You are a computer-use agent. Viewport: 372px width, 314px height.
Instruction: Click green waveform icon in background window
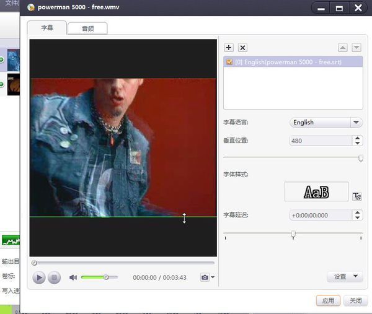pyautogui.click(x=11, y=240)
